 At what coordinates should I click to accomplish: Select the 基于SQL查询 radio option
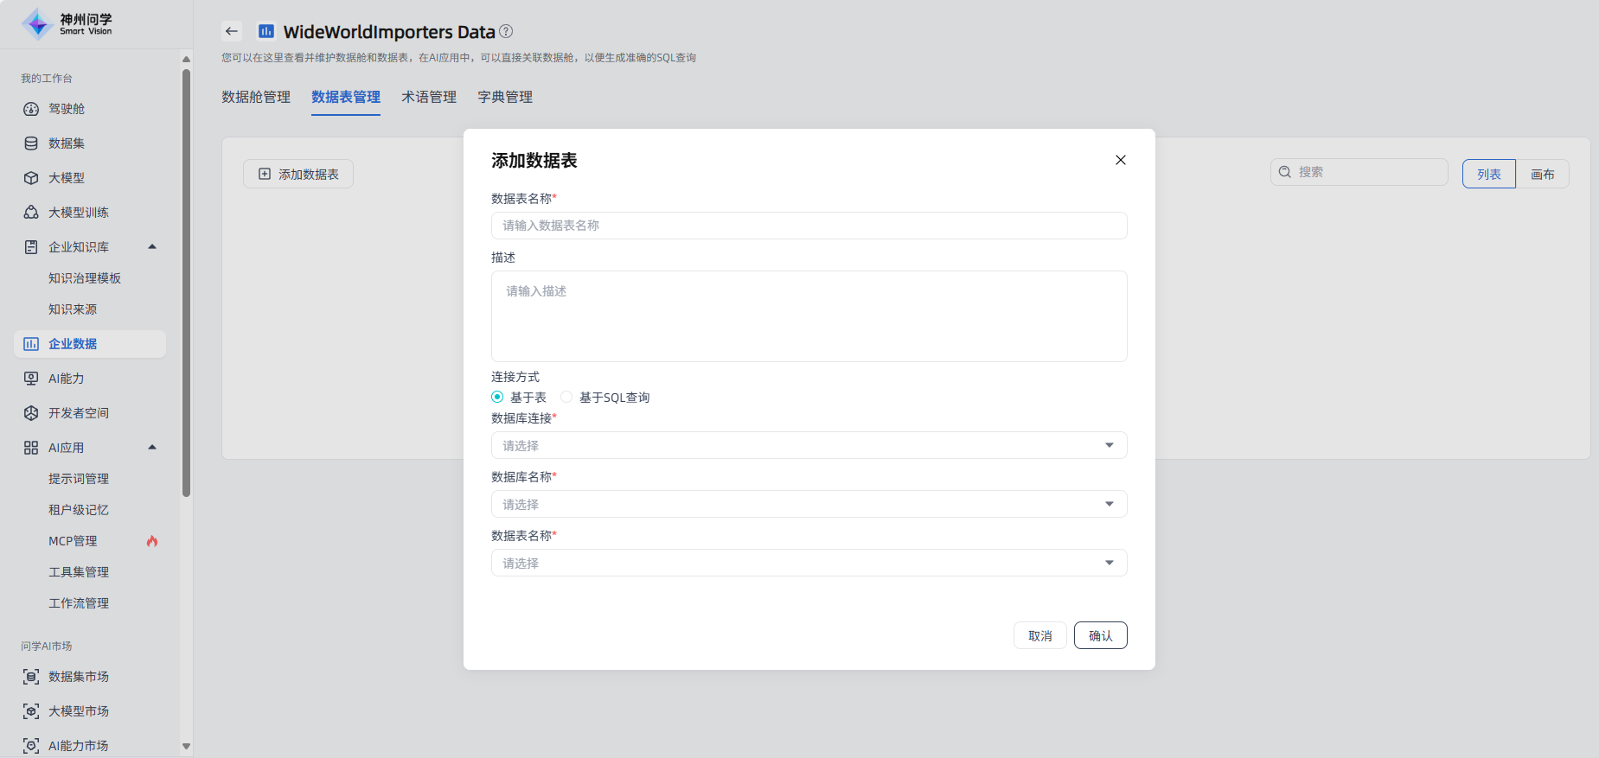pyautogui.click(x=566, y=397)
